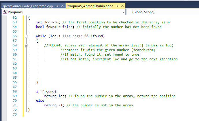Click 'return the position' comment text
This screenshot has height=121, width=199.
point(156,96)
